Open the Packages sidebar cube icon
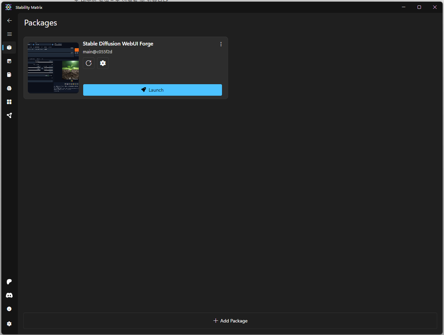The width and height of the screenshot is (444, 335). 9,48
